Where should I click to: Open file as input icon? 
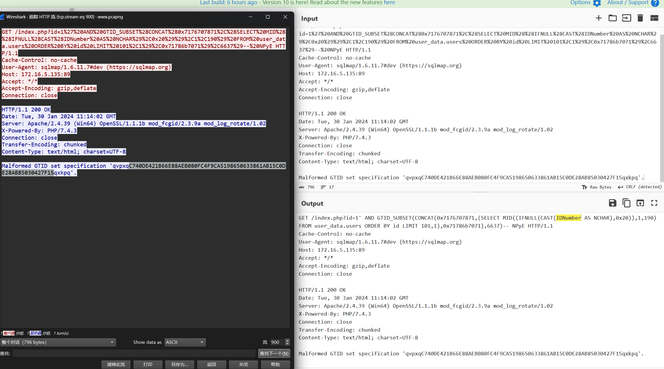pyautogui.click(x=626, y=18)
